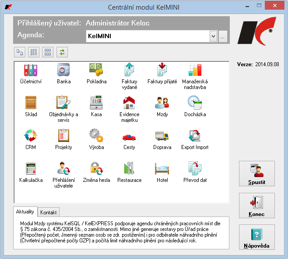This screenshot has width=288, height=259.
Task: Click the Aktuality news text about Modul Mzdy
Action: click(x=120, y=232)
